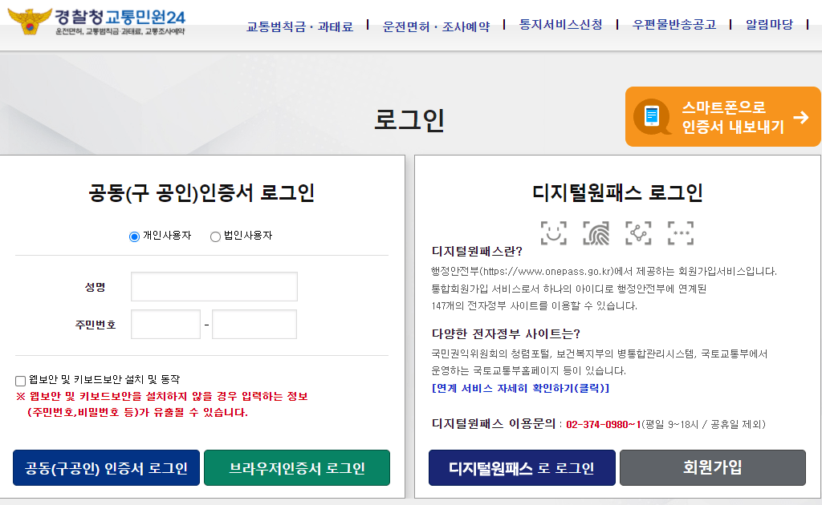Image resolution: width=822 pixels, height=505 pixels.
Task: Click the 로그인 page heading
Action: tap(409, 120)
